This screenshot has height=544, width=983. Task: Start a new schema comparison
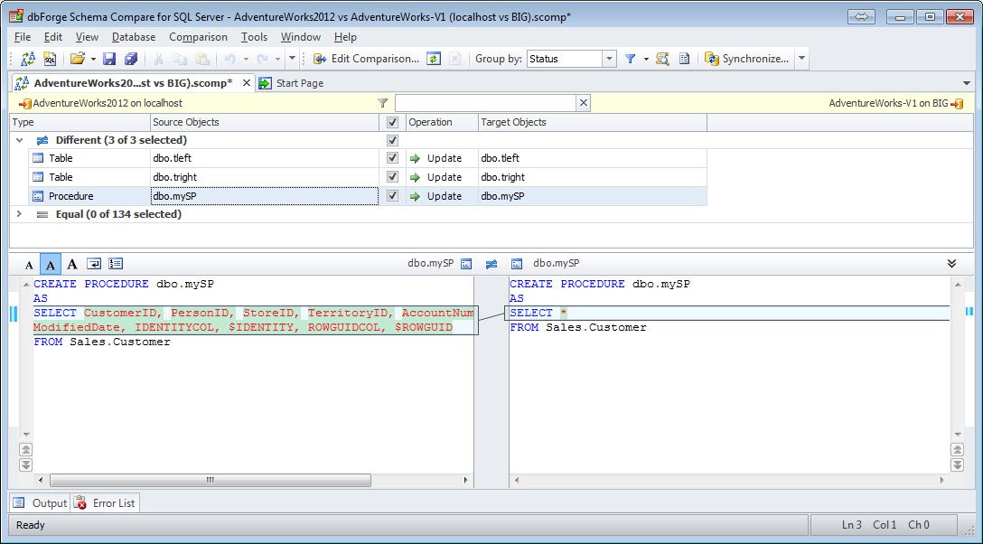pyautogui.click(x=26, y=58)
